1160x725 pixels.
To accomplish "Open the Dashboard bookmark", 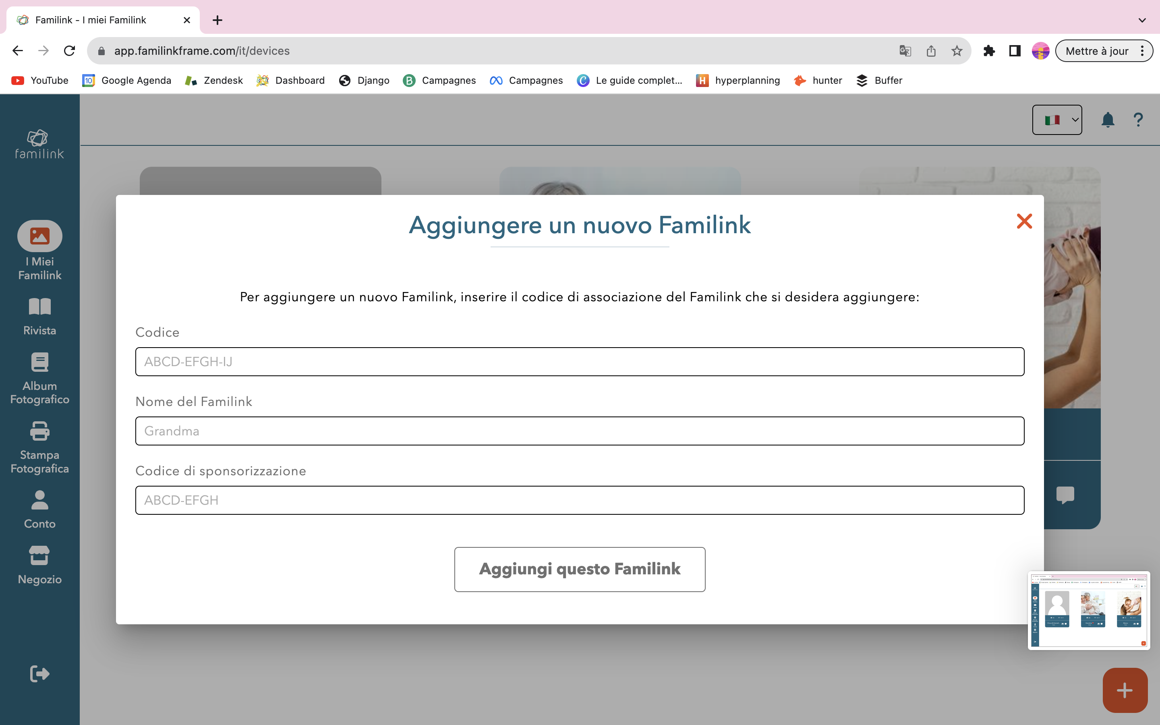I will [x=290, y=81].
